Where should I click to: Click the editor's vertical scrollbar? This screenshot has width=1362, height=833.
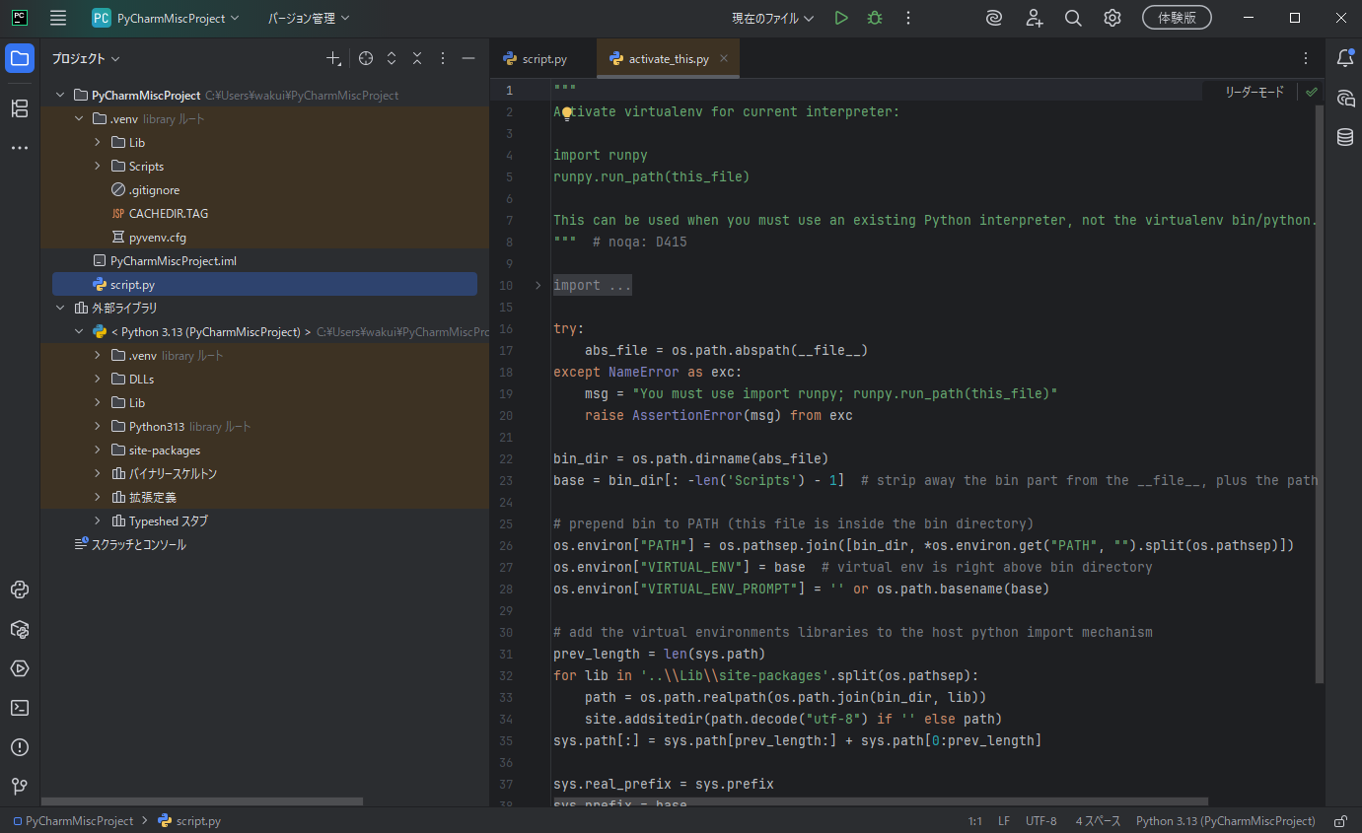pyautogui.click(x=1319, y=394)
